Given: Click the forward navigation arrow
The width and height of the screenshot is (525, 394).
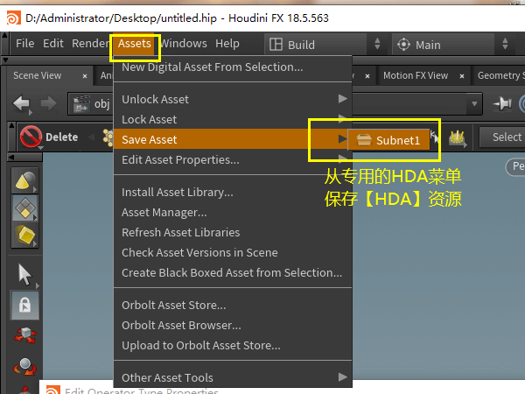Looking at the screenshot, I should pyautogui.click(x=49, y=103).
